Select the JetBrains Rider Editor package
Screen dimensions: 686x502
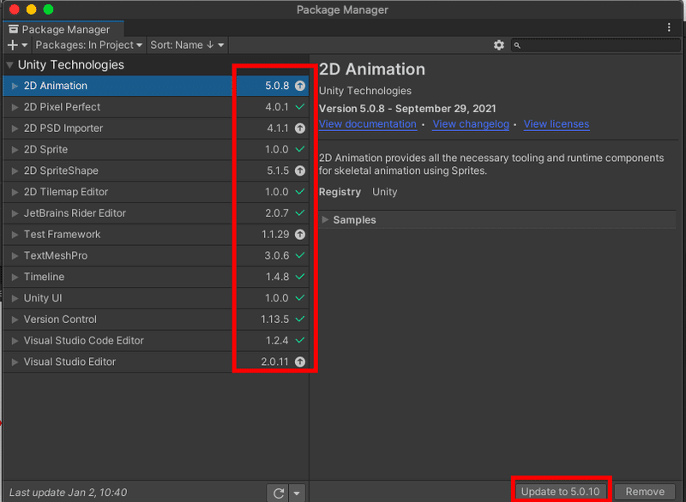click(155, 213)
